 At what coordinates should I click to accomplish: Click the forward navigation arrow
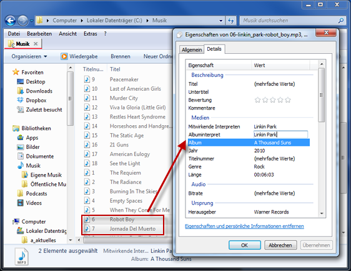click(x=23, y=21)
